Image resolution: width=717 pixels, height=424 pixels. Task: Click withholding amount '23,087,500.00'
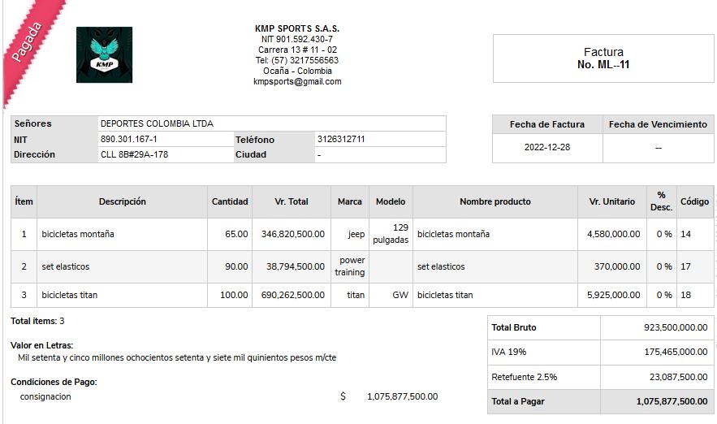pos(678,378)
